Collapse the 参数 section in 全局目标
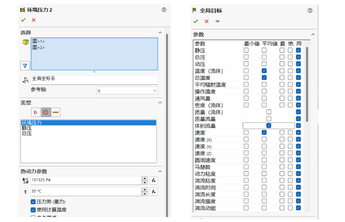The image size is (345, 222). click(x=313, y=34)
